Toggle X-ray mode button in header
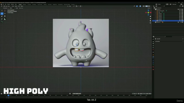 [143, 6]
